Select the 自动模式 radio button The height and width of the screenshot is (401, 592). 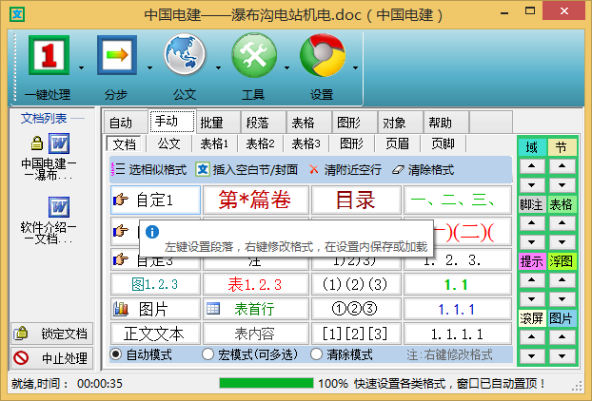[115, 354]
